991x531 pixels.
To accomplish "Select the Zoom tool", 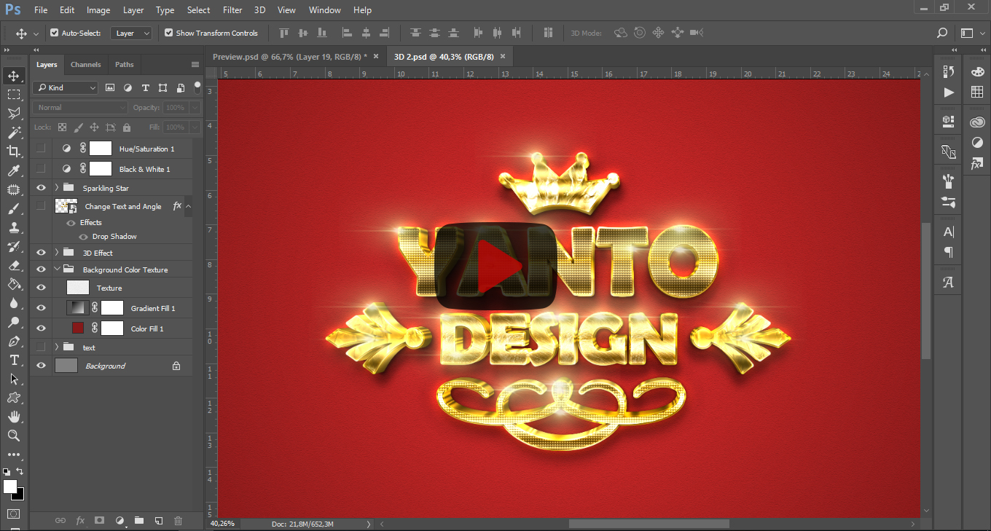I will 13,436.
